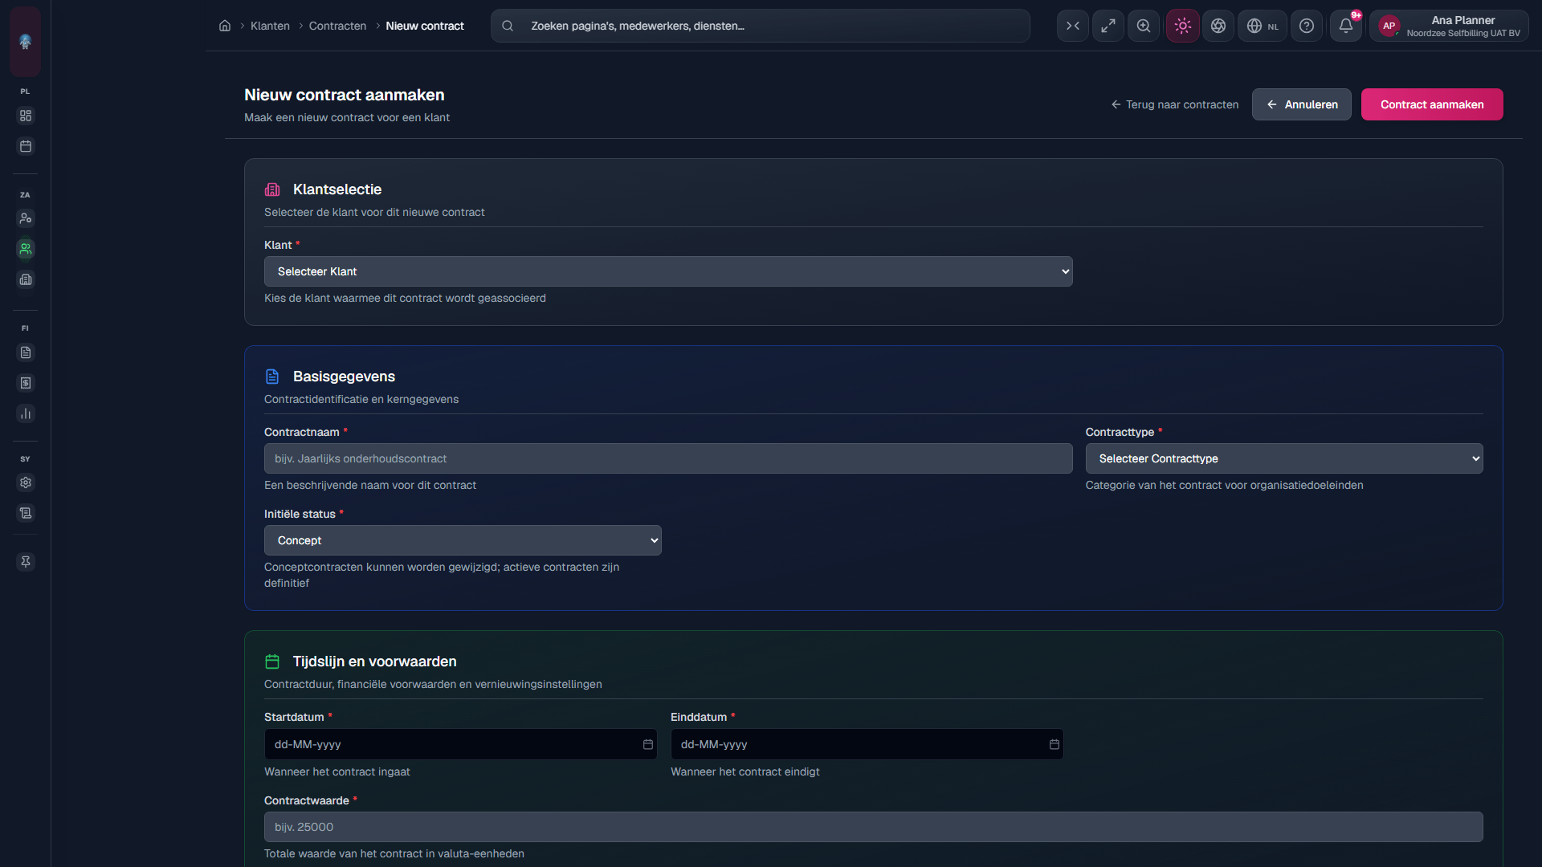Open the dashboard grid icon in sidebar
The image size is (1542, 867).
point(26,116)
